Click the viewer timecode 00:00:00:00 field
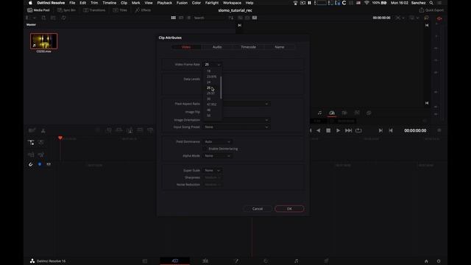 click(415, 131)
